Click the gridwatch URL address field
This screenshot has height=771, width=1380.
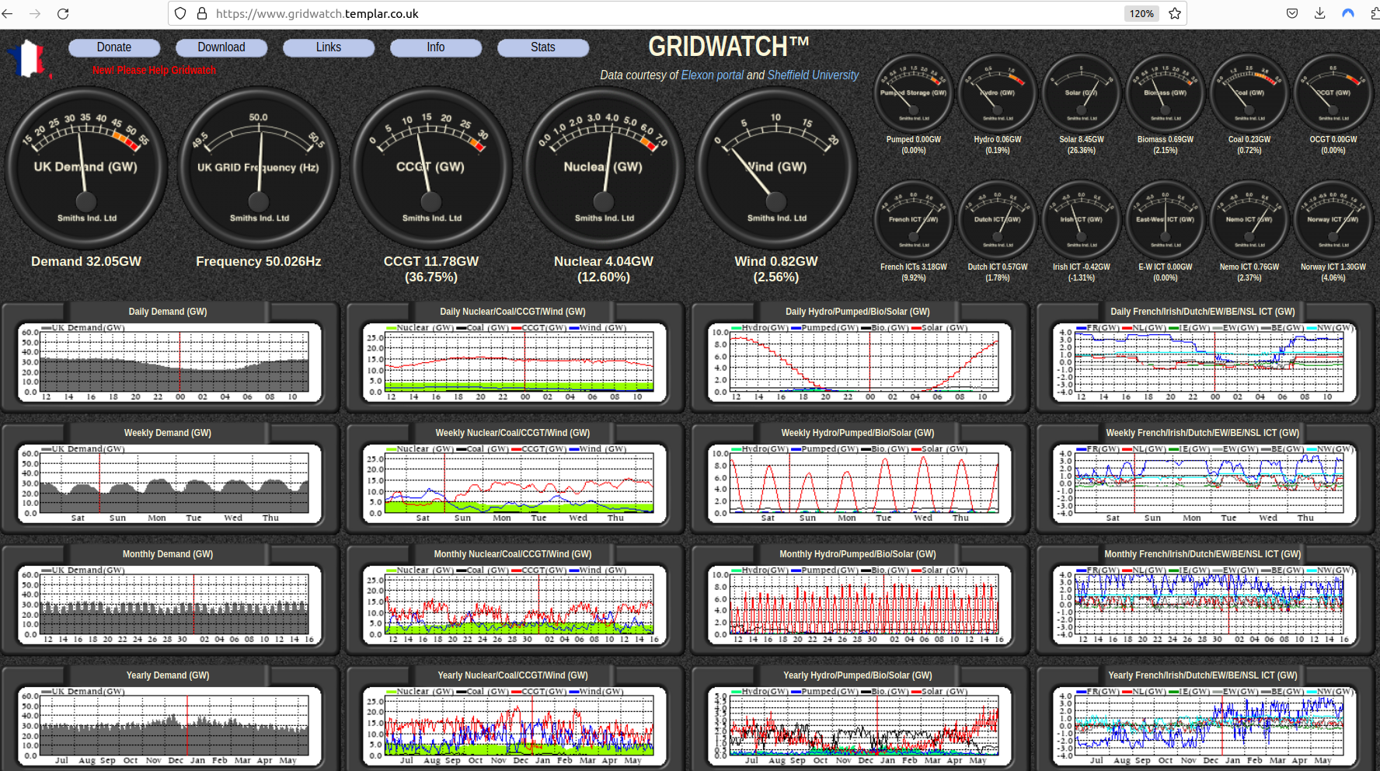(x=622, y=13)
